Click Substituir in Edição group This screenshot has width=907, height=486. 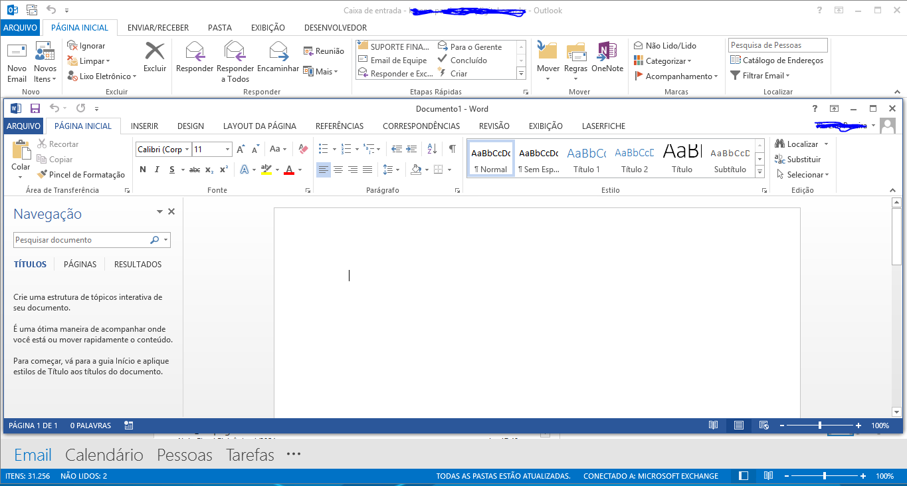(797, 160)
